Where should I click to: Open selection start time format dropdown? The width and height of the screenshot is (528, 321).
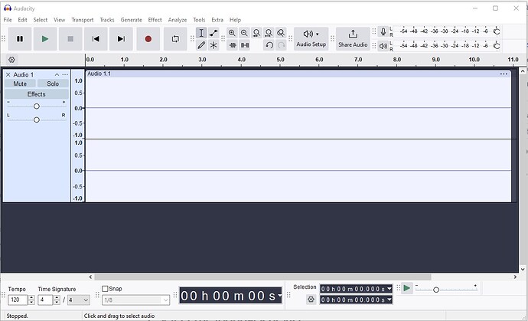coord(389,289)
